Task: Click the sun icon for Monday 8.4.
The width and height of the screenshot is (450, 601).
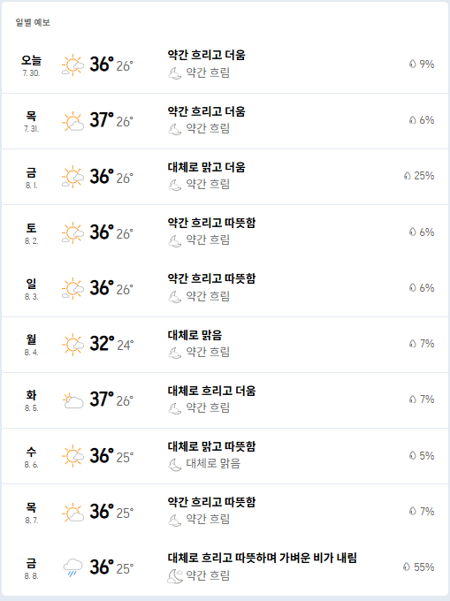Action: coord(72,344)
